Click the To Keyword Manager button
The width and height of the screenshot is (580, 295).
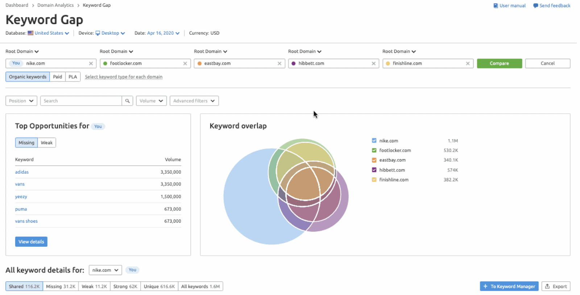509,286
